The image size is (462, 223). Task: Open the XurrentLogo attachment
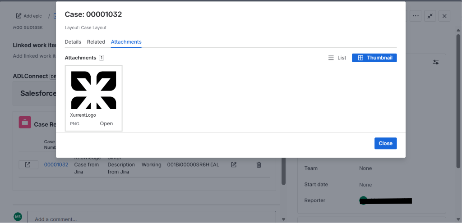106,123
